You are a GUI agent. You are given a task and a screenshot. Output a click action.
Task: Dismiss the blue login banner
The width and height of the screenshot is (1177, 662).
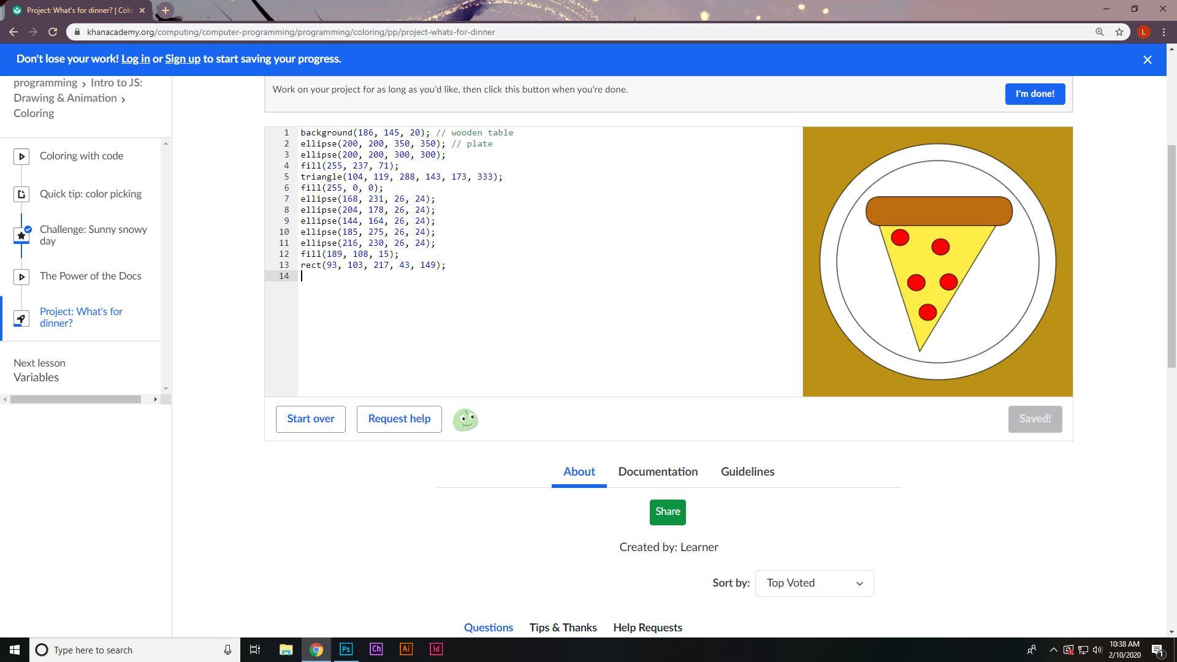click(x=1147, y=59)
